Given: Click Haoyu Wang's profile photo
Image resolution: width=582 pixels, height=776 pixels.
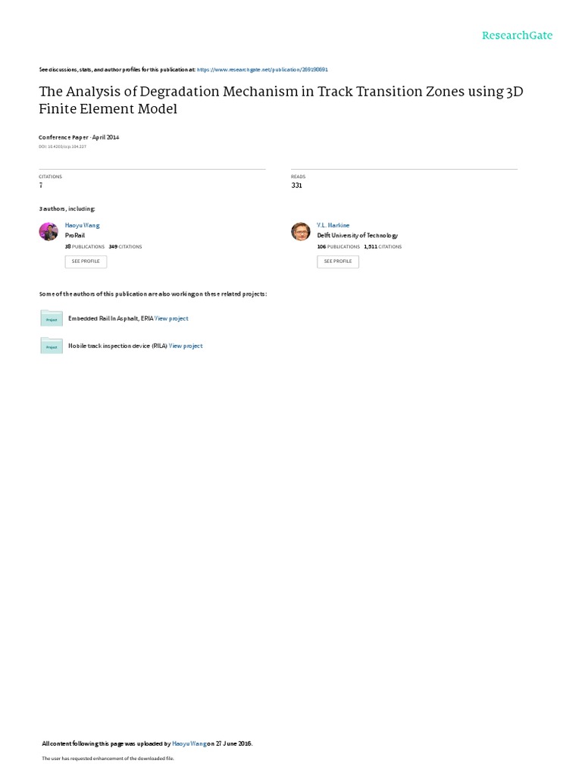Looking at the screenshot, I should [x=48, y=232].
